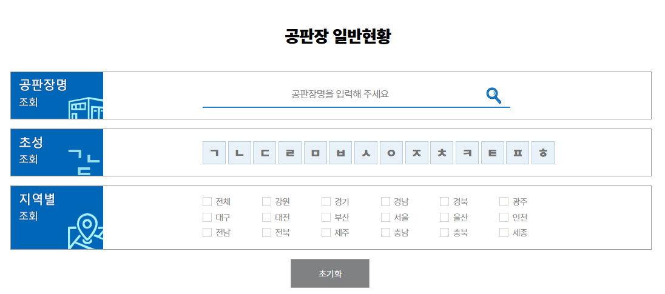Image resolution: width=665 pixels, height=294 pixels.
Task: Select the ㅅ initial consonant button
Action: tap(366, 153)
